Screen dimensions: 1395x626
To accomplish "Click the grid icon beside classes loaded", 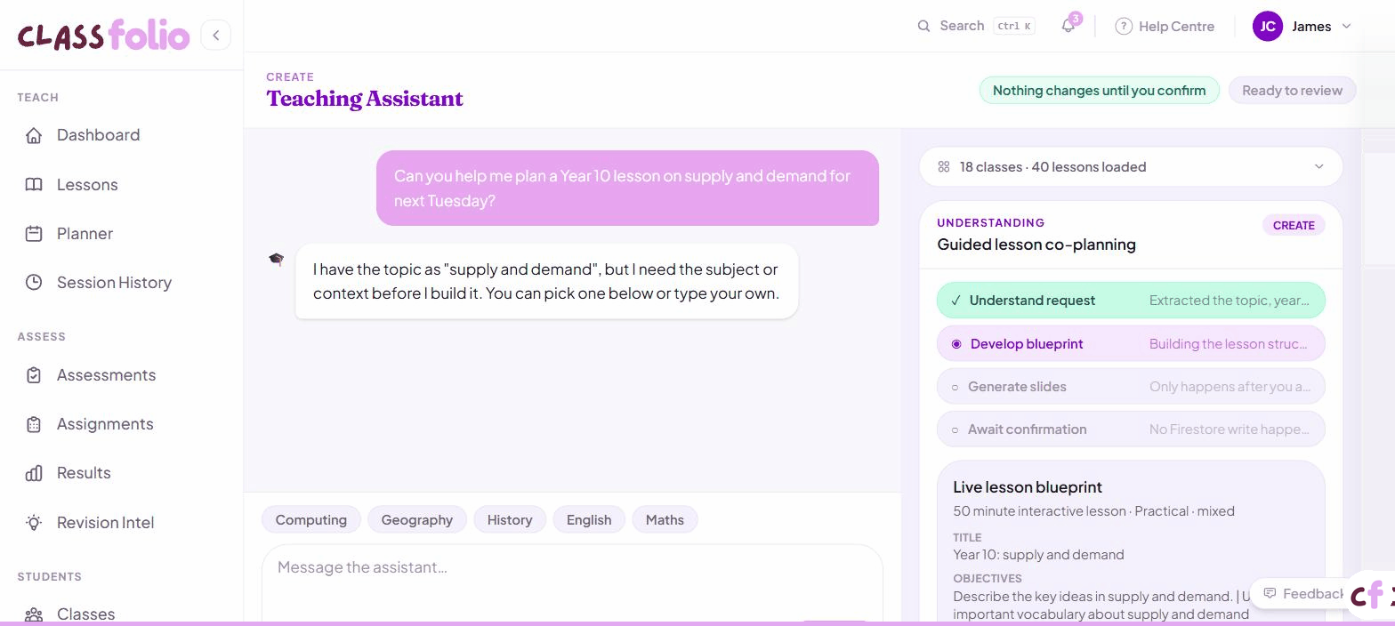I will pos(944,166).
